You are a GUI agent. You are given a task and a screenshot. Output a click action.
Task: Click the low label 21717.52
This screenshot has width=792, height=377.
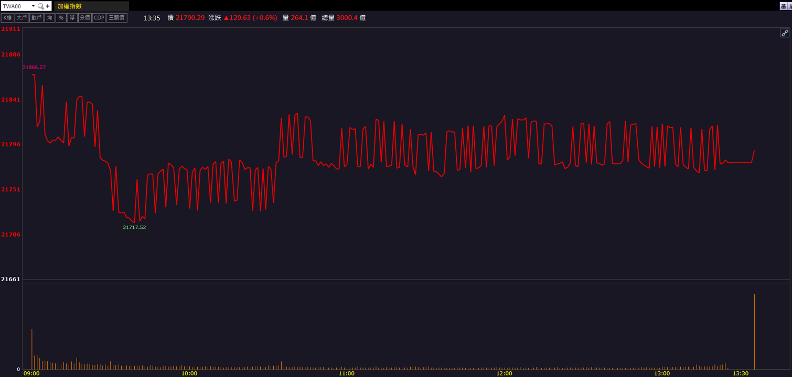point(134,227)
